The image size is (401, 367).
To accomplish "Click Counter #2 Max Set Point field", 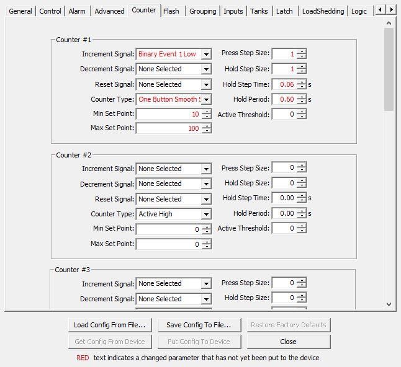I will point(169,244).
